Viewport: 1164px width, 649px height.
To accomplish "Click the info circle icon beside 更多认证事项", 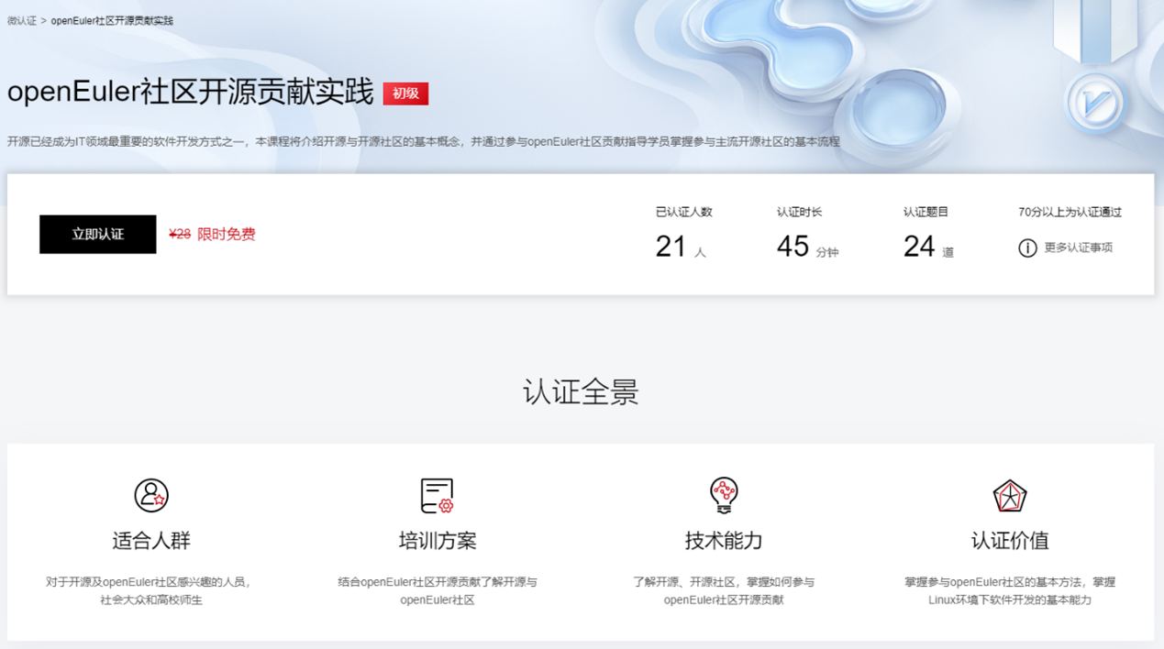I will (x=1027, y=248).
